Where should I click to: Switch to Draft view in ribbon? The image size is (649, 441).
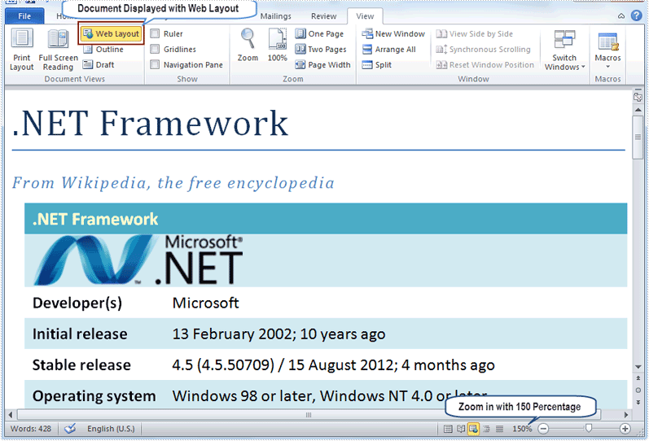(x=99, y=64)
